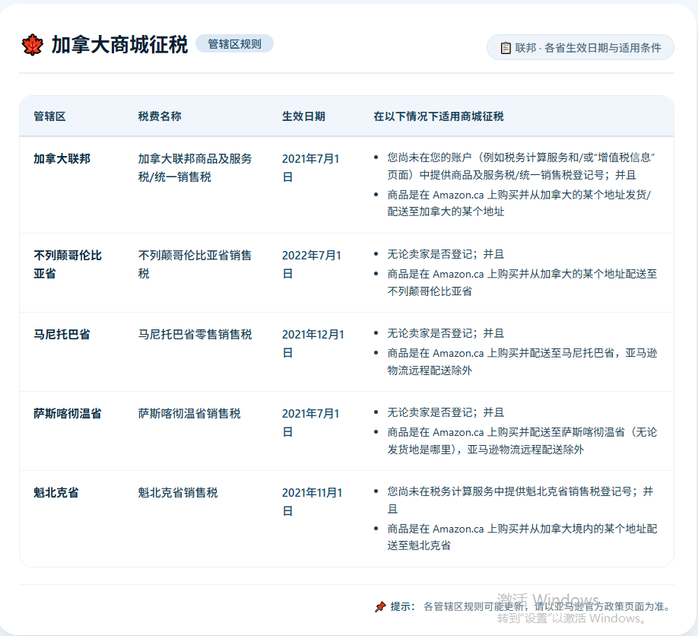Click the 2022年7月1日 effective date
Viewport: 698px width, 636px height.
pos(312,264)
